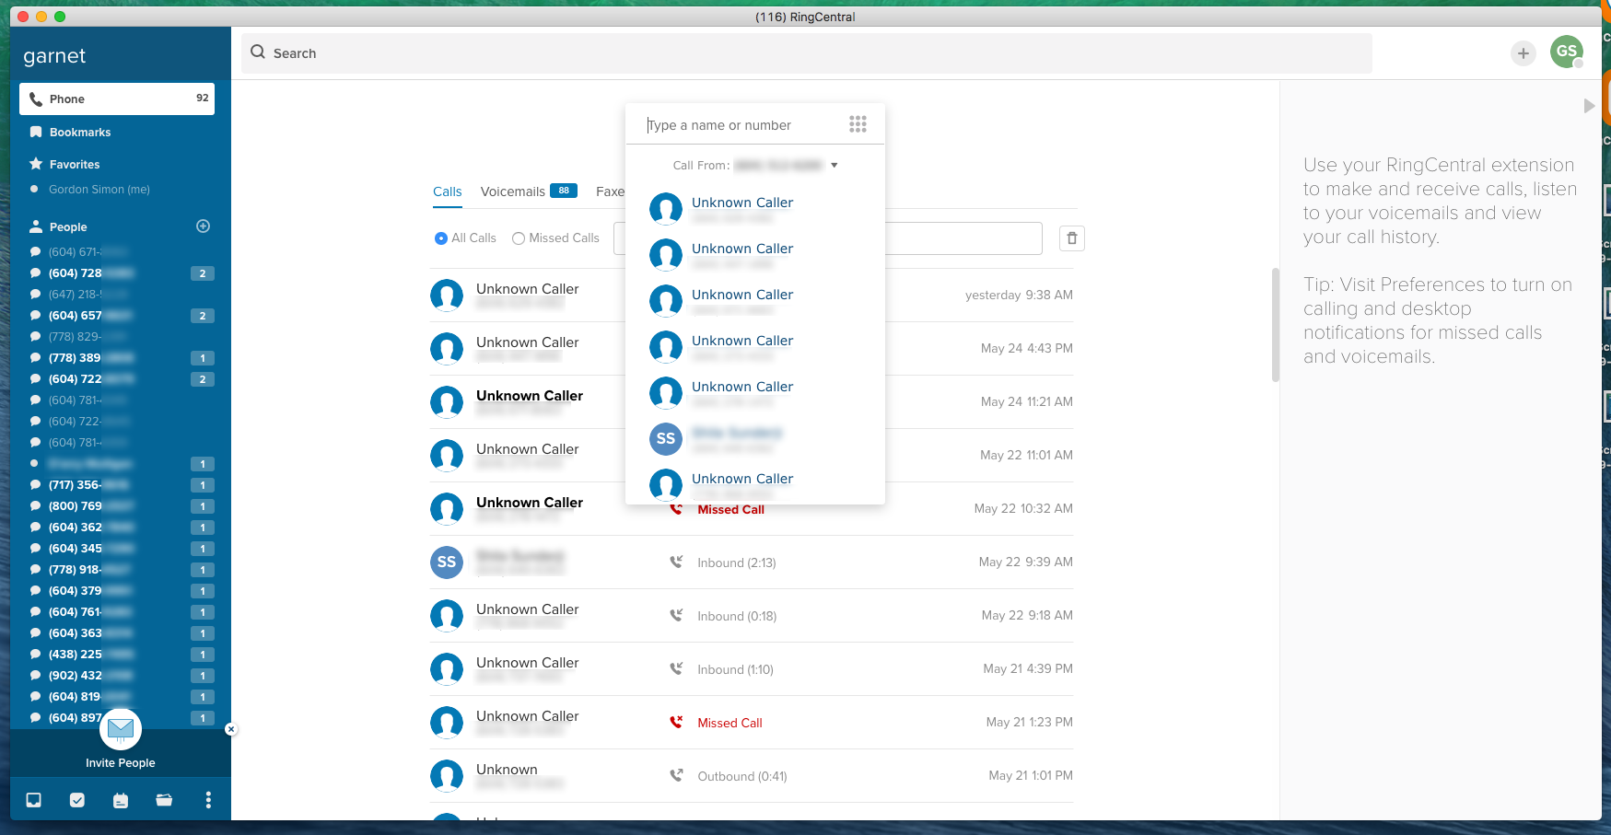Screen dimensions: 1611x835
Task: Click the name or number input field
Action: [x=741, y=125]
